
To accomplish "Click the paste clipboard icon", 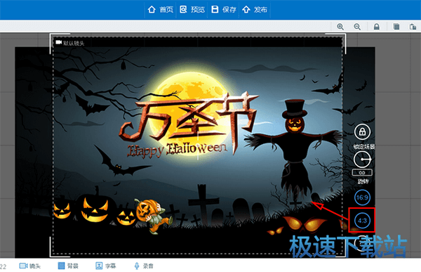I will pos(413,27).
